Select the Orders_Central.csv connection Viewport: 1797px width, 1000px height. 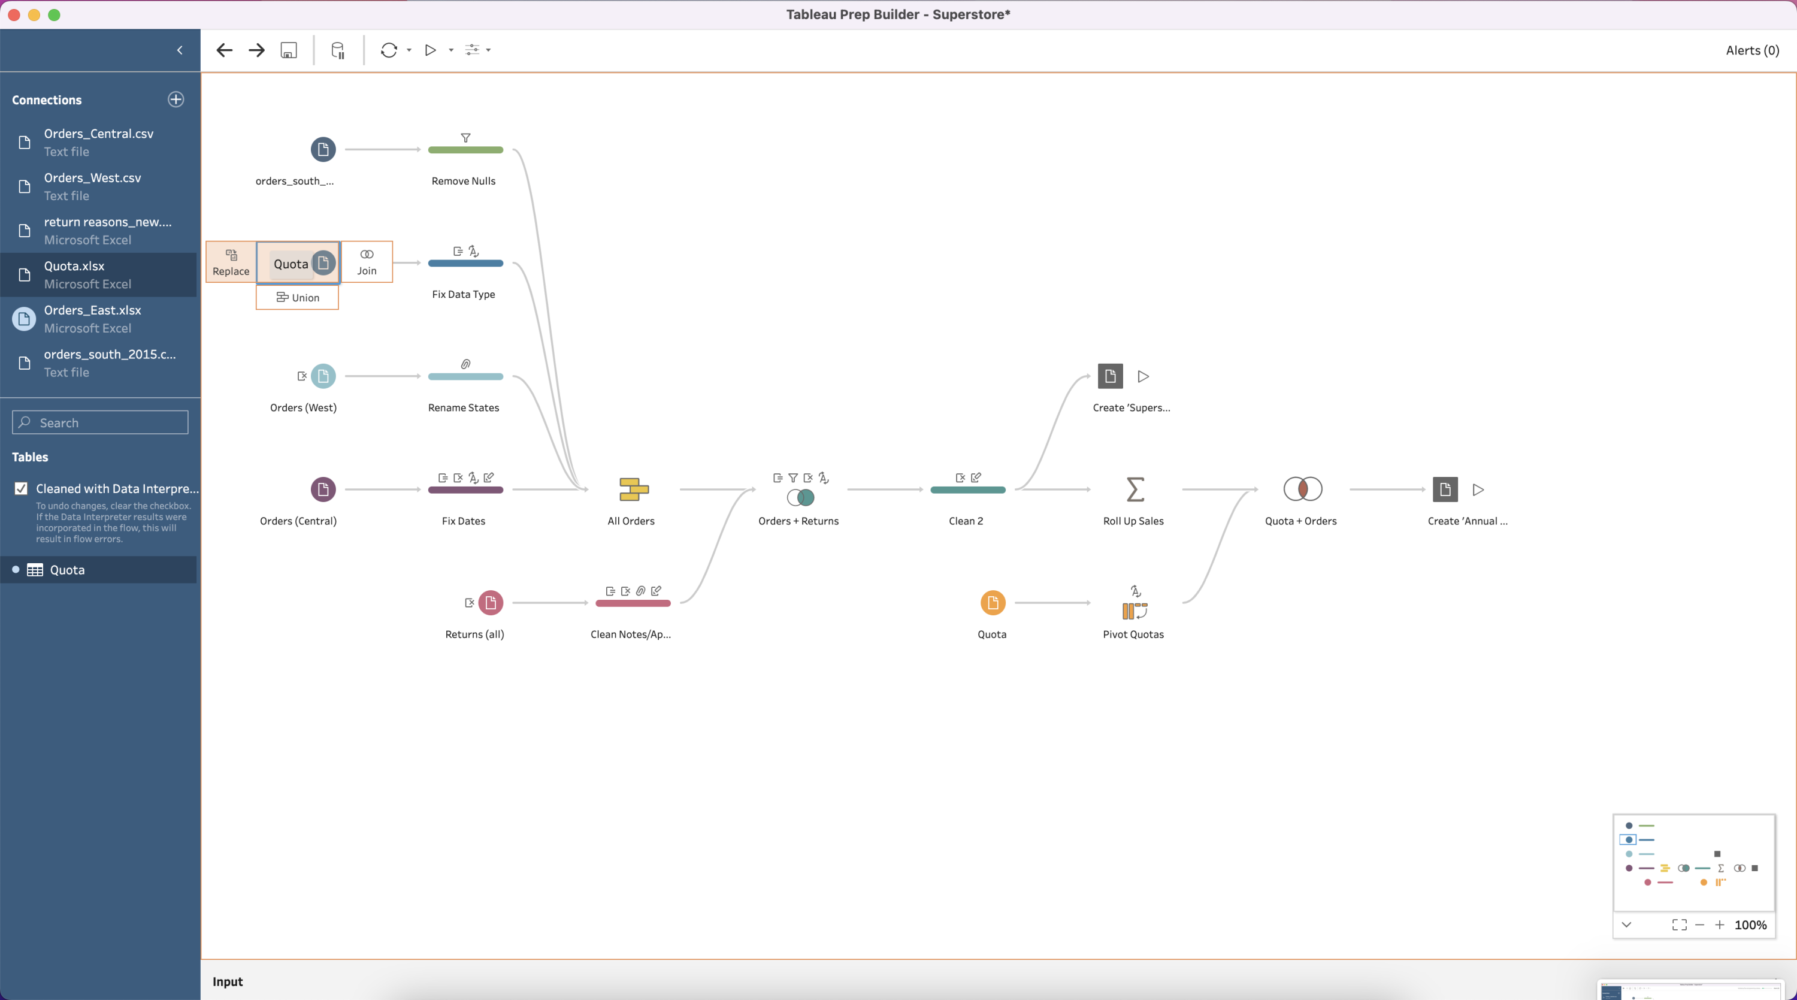pyautogui.click(x=98, y=143)
